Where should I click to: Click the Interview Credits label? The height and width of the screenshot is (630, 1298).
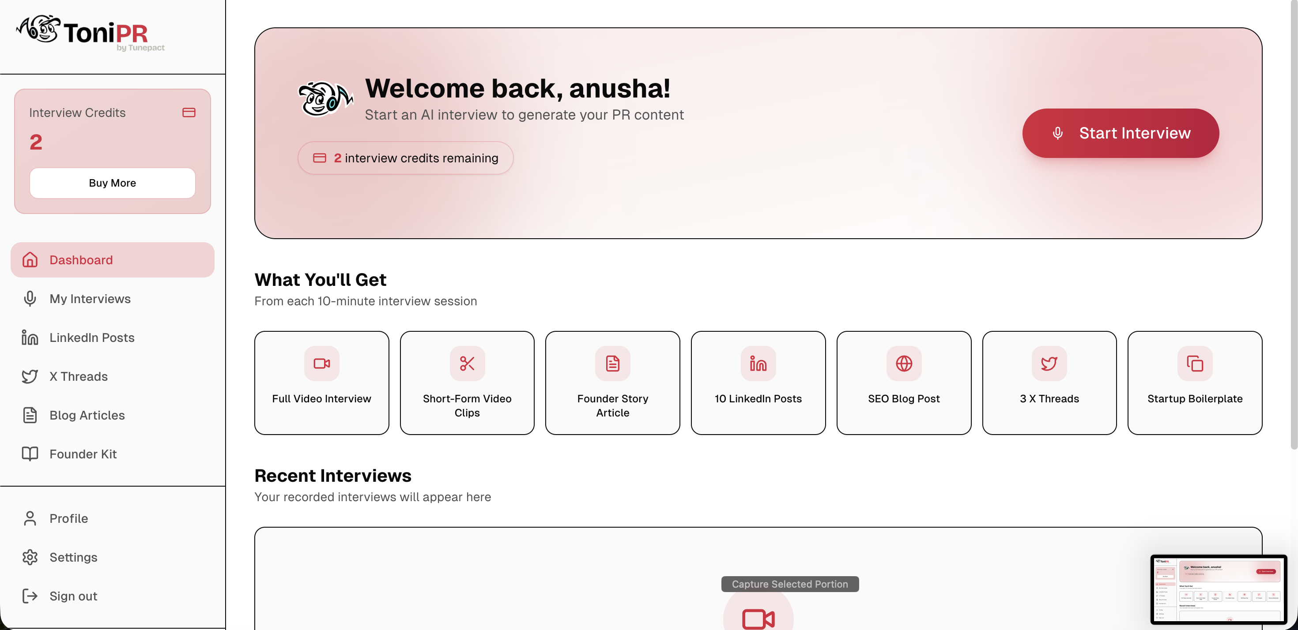coord(77,113)
